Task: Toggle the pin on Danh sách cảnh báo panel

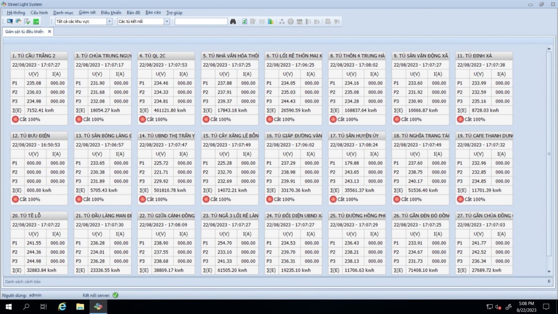Action: tap(549, 281)
